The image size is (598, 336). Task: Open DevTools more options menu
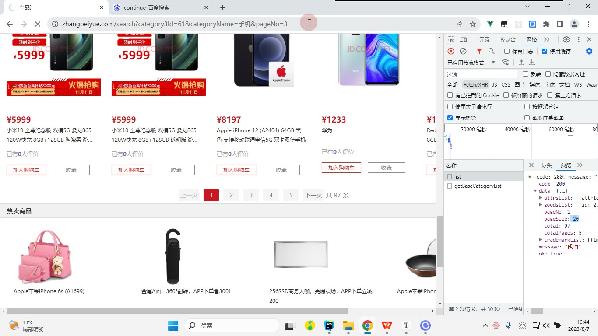point(578,39)
